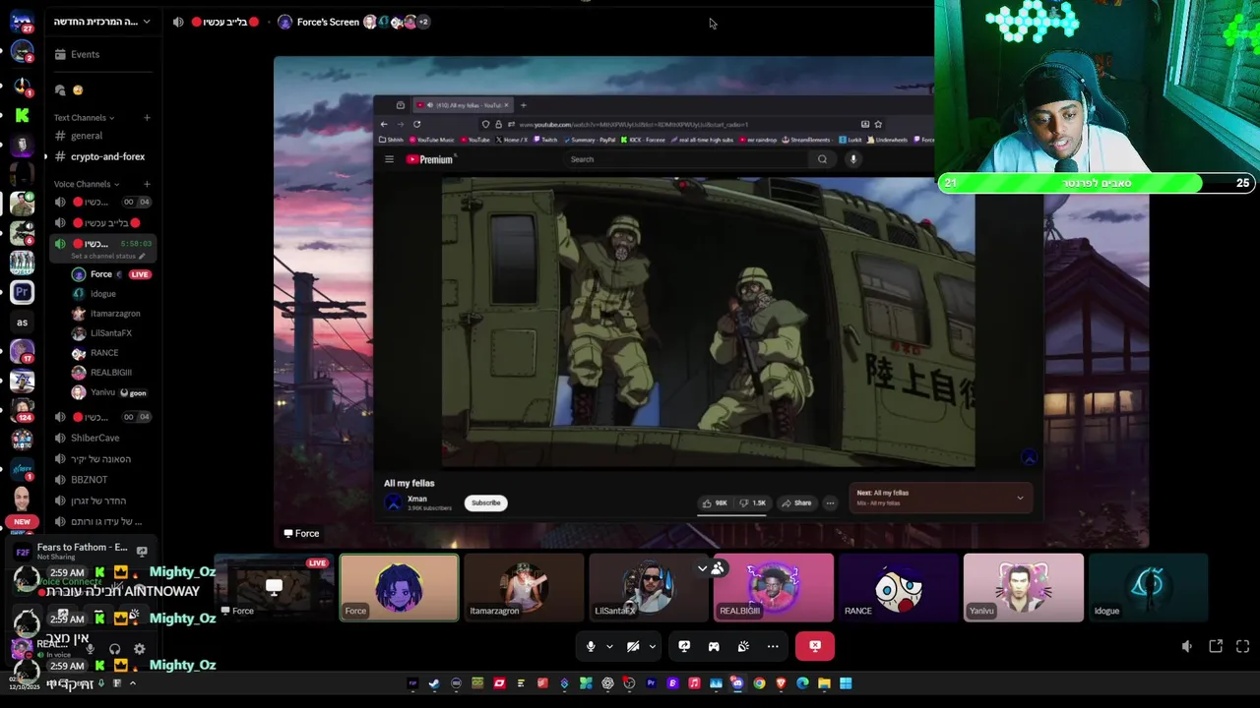Viewport: 1260px width, 708px height.
Task: Click the YouTube Share button
Action: pyautogui.click(x=796, y=502)
